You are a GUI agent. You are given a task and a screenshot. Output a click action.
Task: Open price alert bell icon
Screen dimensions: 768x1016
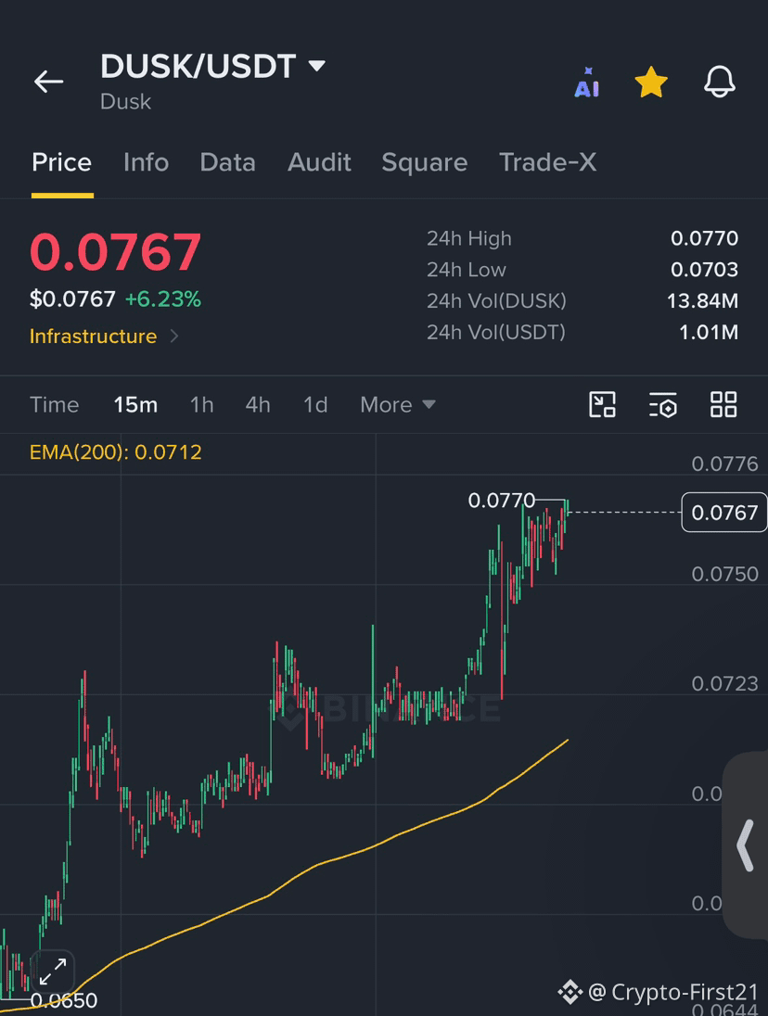pos(720,82)
